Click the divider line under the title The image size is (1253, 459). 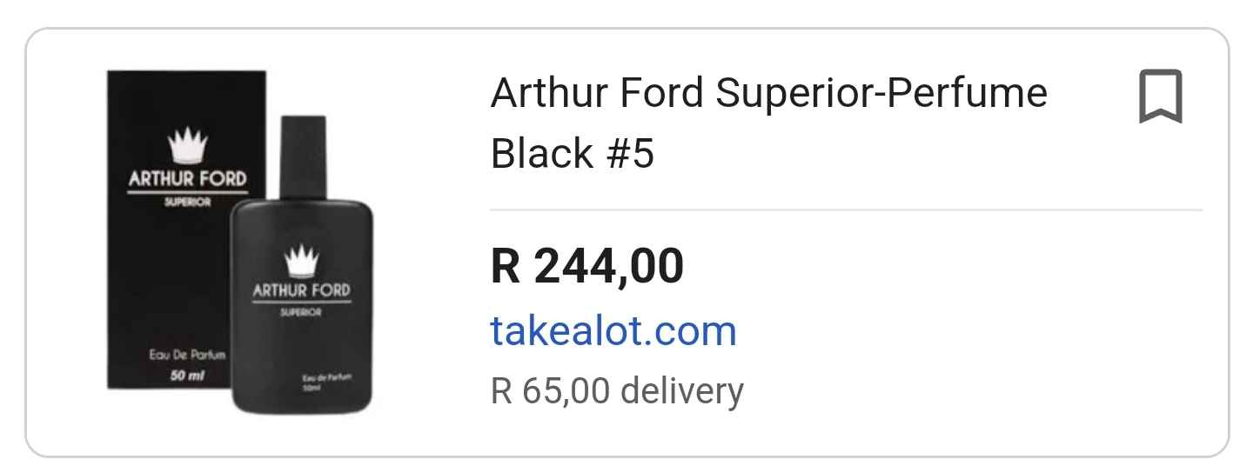pyautogui.click(x=846, y=210)
